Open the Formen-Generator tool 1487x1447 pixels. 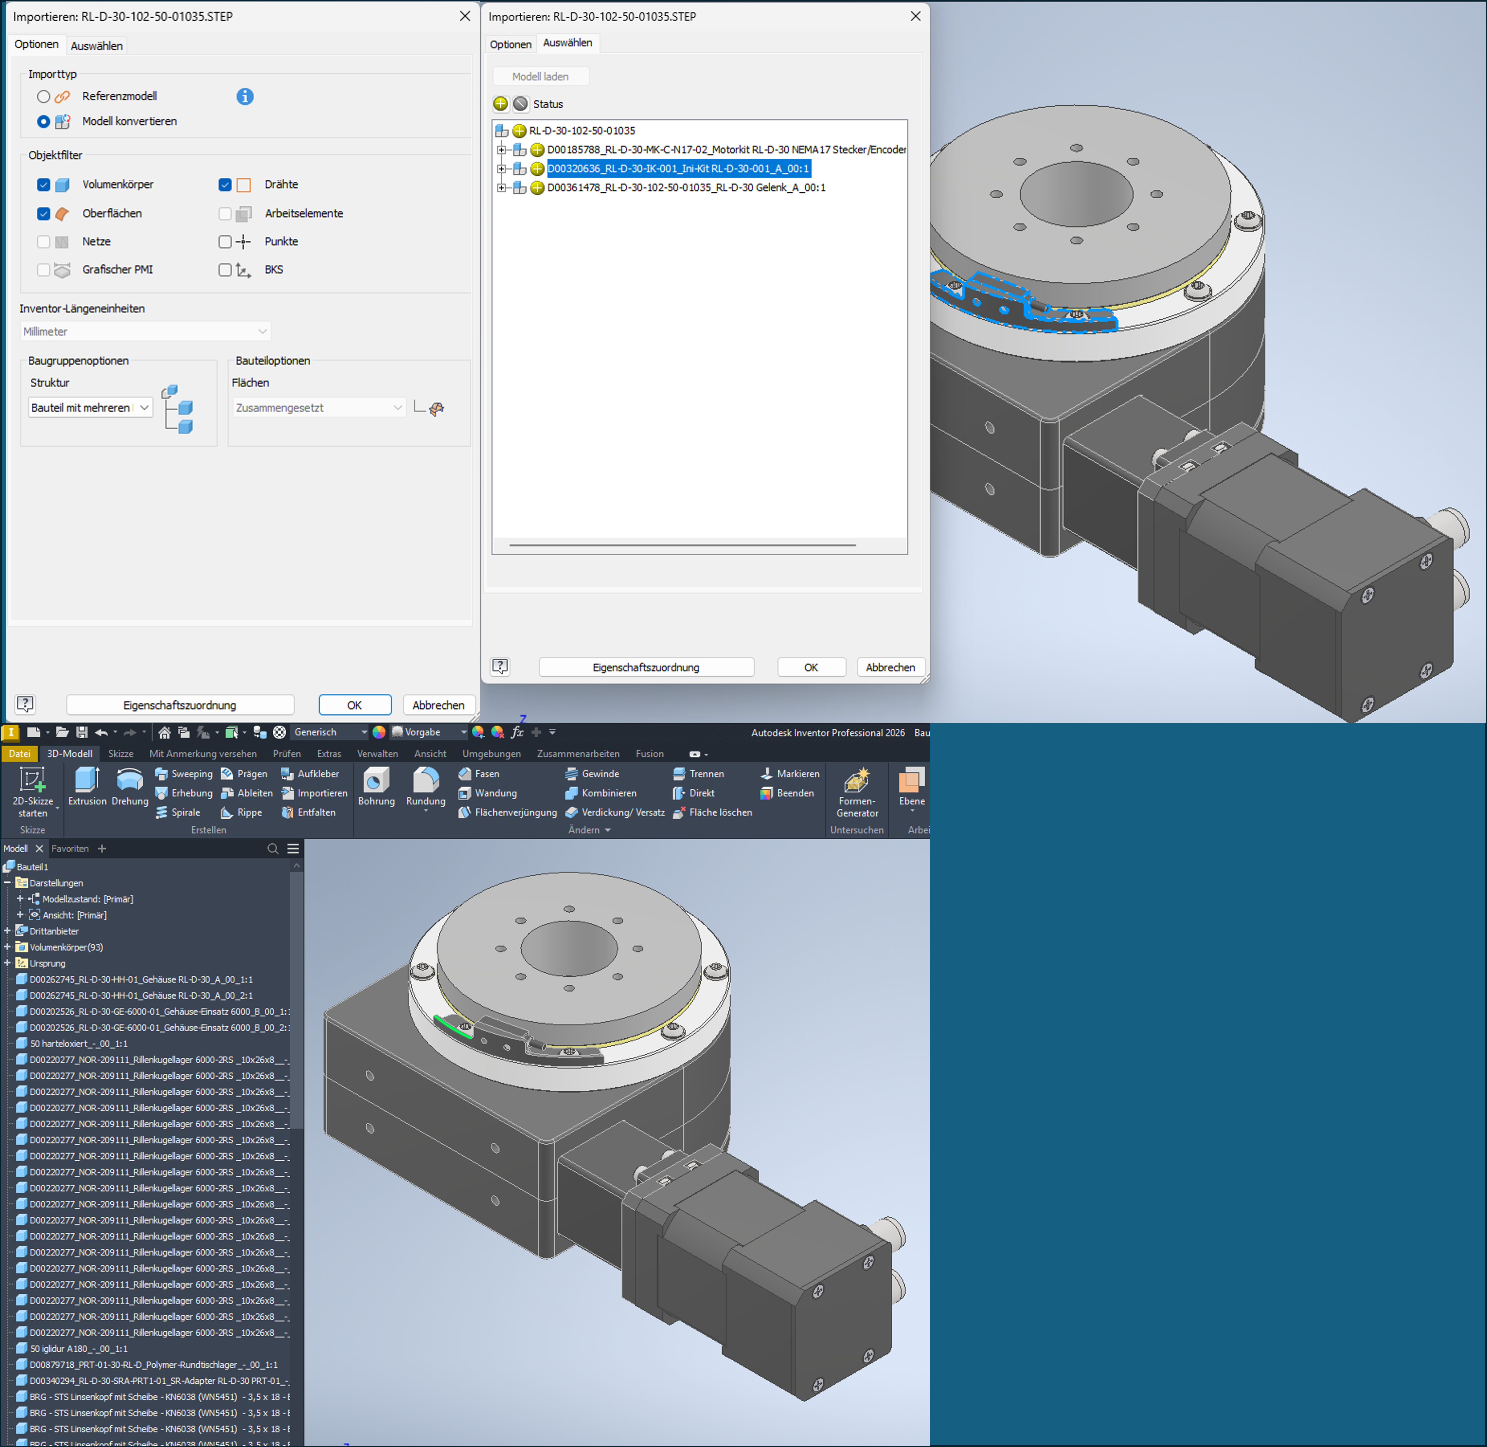pos(856,781)
